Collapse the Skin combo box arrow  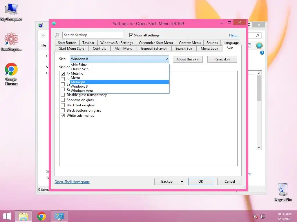[166, 59]
